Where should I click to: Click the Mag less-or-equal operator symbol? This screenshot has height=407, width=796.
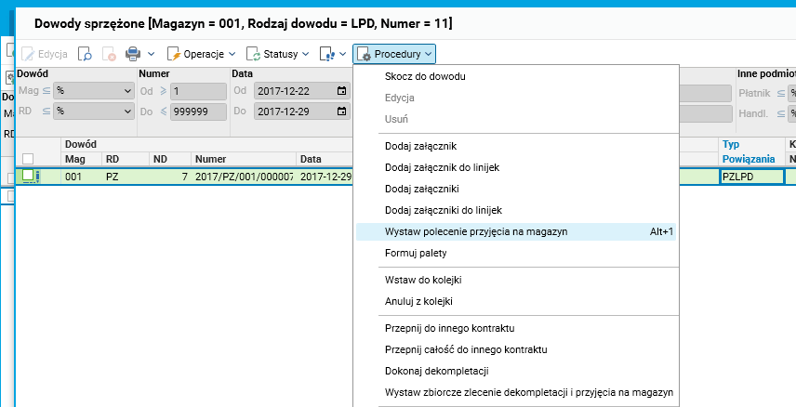pyautogui.click(x=46, y=91)
